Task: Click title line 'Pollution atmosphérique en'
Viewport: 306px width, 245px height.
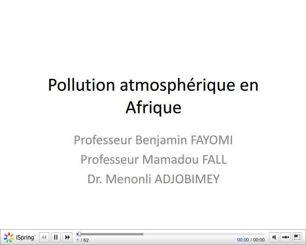Action: (153, 85)
